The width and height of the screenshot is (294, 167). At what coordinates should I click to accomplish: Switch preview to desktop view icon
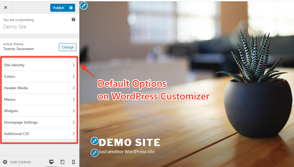51,162
